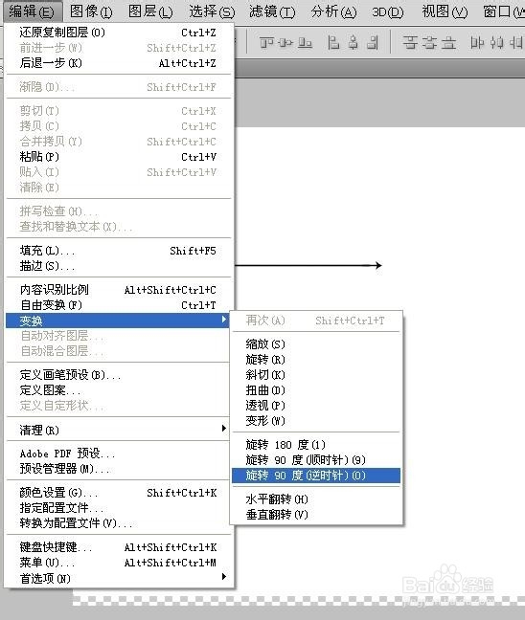Click the Align Horizontal Centers icon
This screenshot has height=620, width=525.
click(354, 42)
